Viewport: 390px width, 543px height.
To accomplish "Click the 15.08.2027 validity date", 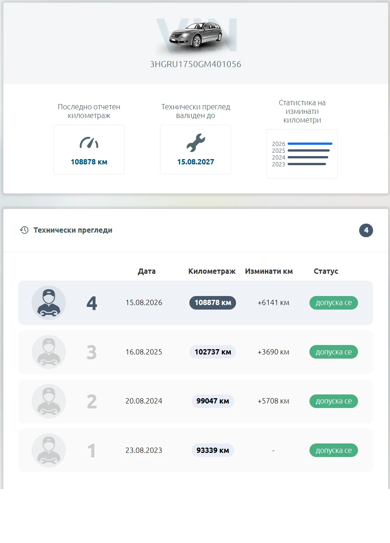I will pyautogui.click(x=196, y=162).
